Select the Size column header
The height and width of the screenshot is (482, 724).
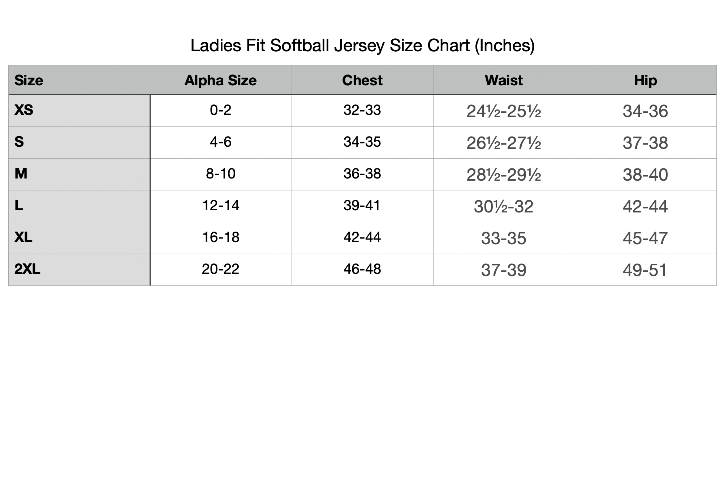[x=29, y=80]
